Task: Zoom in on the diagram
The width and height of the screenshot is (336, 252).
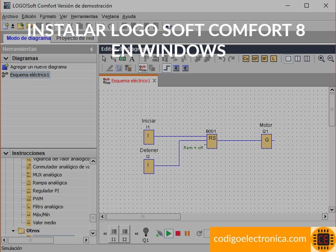Action: coord(321,59)
